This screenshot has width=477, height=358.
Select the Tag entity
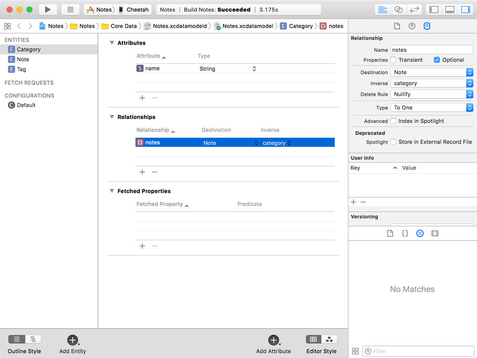(21, 69)
